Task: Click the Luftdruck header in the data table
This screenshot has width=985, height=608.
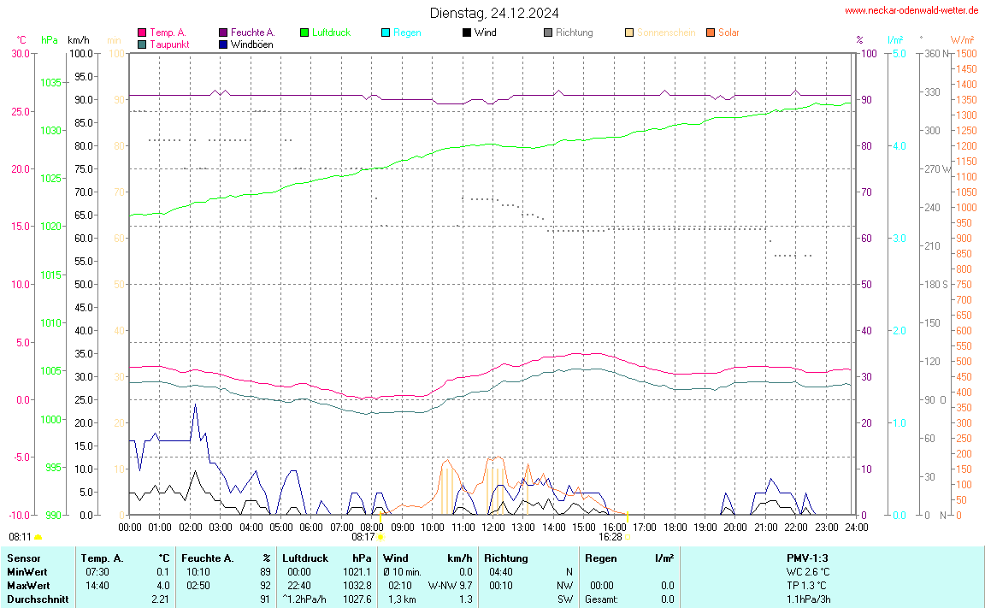Action: tap(305, 558)
